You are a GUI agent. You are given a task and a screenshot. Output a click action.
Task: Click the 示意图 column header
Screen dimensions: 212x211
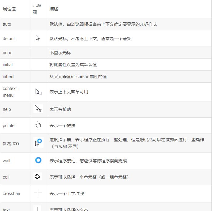point(39,9)
